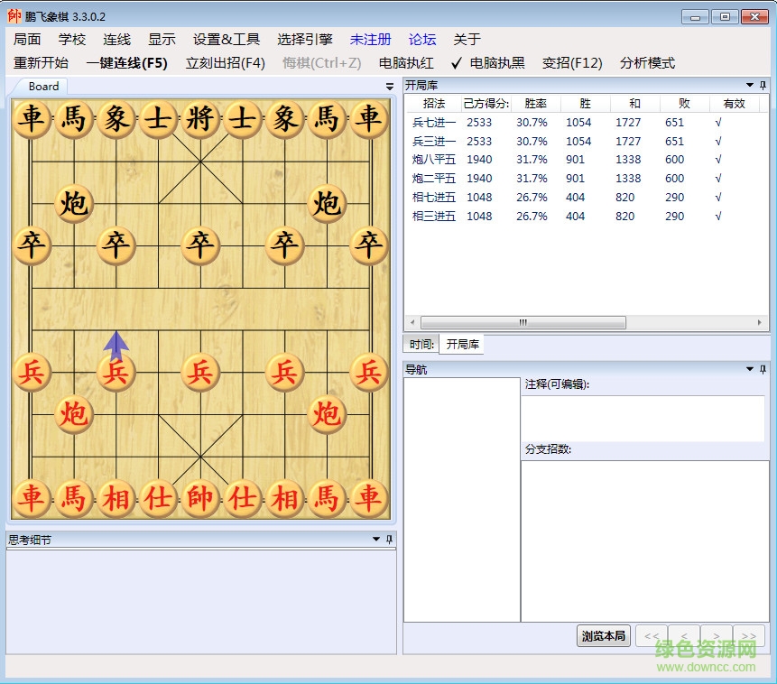Click 立刻出招(F4) to force a move
The height and width of the screenshot is (684, 777).
coord(225,62)
